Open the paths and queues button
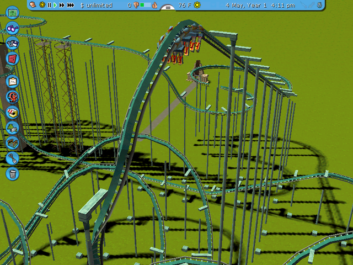Screen dimensions: 353x265 [12, 143]
